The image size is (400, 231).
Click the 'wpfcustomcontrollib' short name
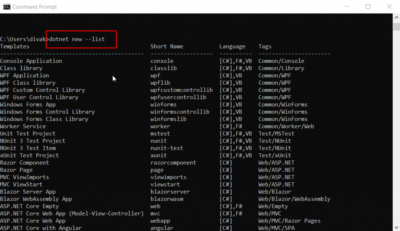click(181, 90)
